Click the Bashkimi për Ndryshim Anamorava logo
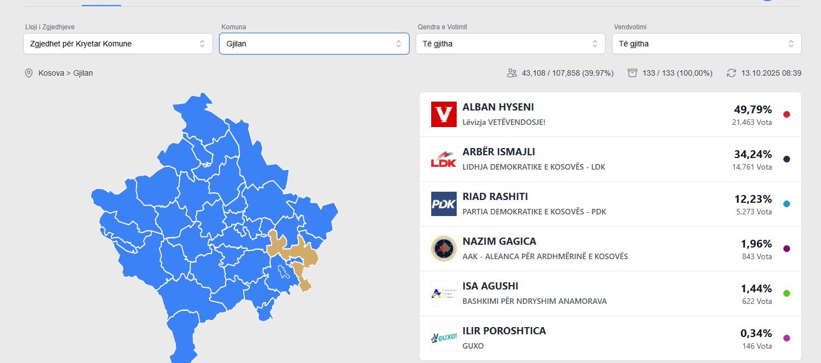The width and height of the screenshot is (821, 363). [443, 293]
